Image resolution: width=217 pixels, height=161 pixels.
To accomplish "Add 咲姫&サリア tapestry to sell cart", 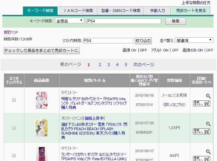I will [202, 103].
